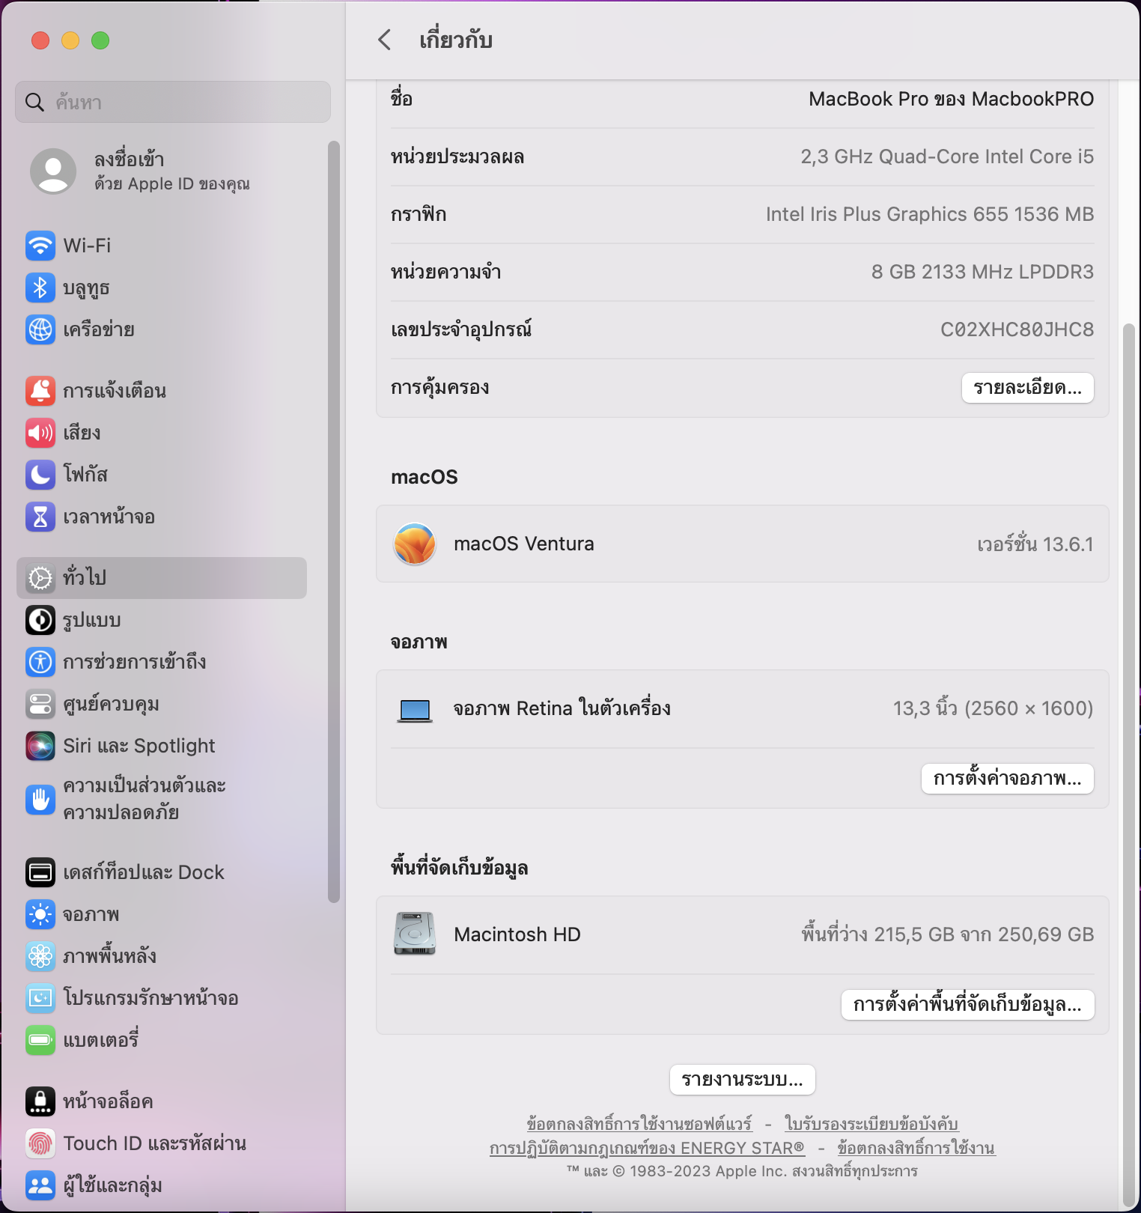Click the processor value Quad-Core Intel Core i5
Viewport: 1141px width, 1213px height.
click(x=986, y=156)
